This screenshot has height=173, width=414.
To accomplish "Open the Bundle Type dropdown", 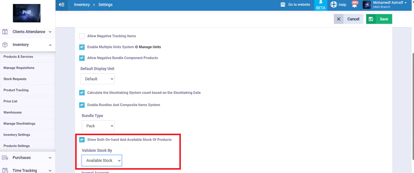I will 98,126.
